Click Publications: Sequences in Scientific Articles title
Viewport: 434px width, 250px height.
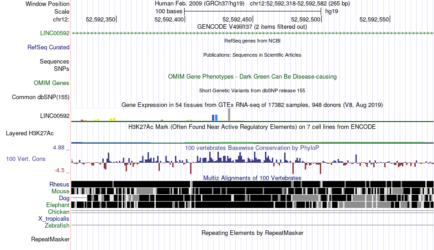(252, 55)
